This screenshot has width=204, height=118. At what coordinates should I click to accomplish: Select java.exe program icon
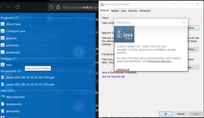coord(2,38)
